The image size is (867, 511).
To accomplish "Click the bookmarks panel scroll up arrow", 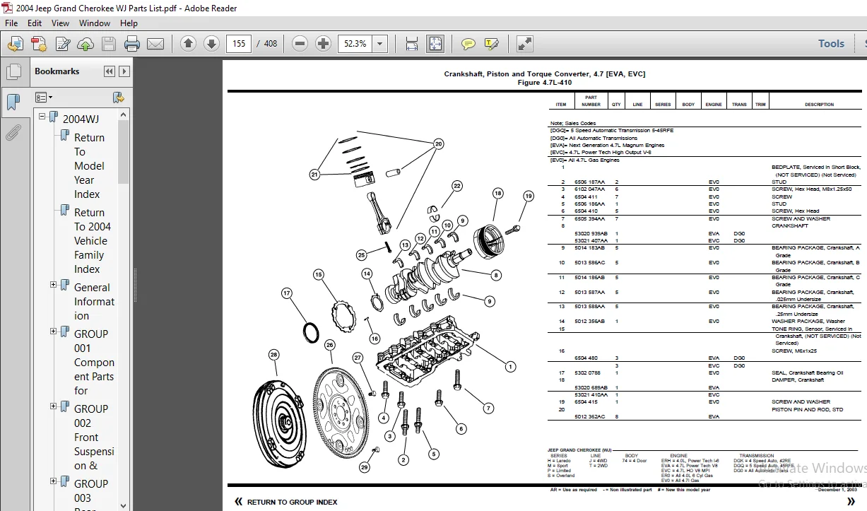I will pyautogui.click(x=124, y=114).
